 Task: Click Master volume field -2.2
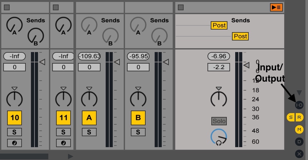[x=219, y=67]
